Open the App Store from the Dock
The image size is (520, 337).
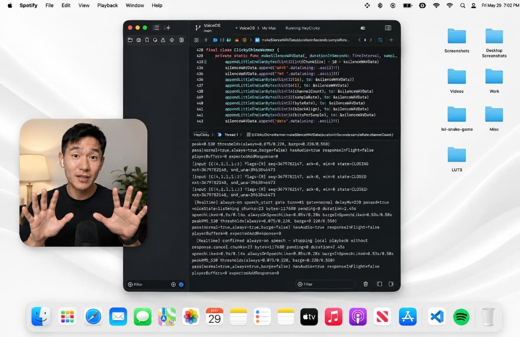tap(408, 317)
